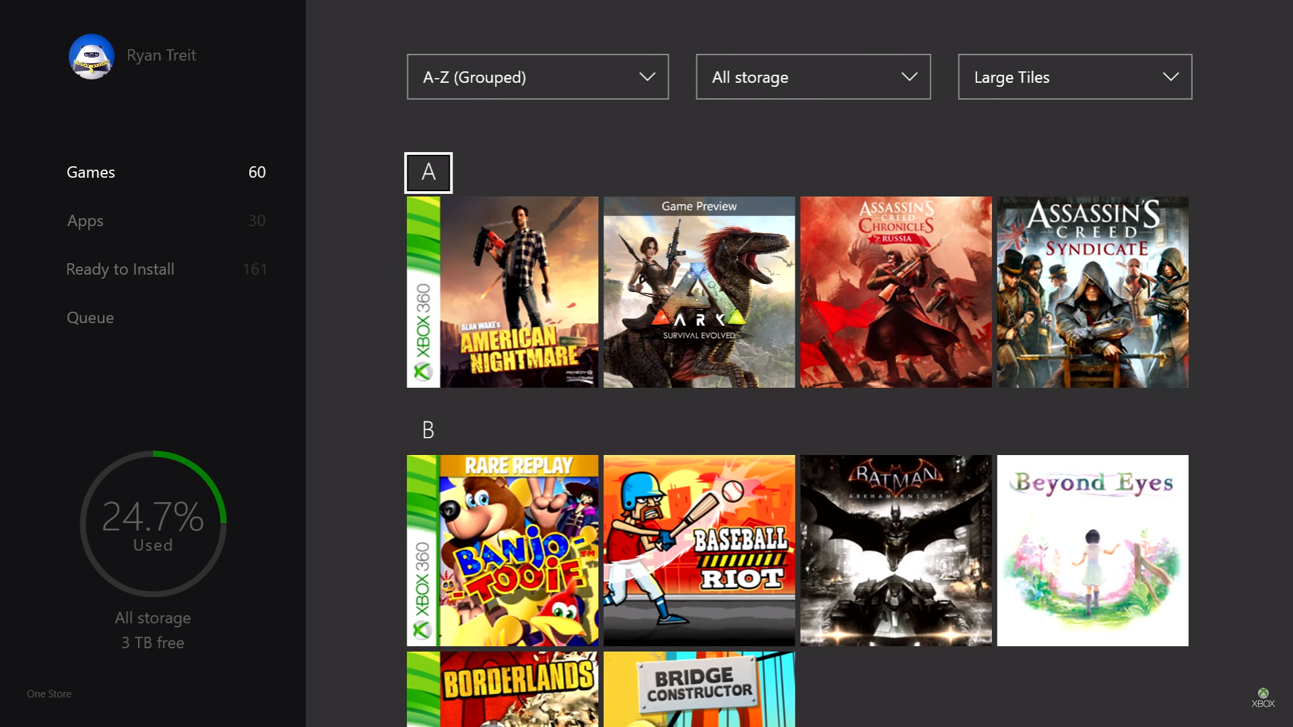This screenshot has height=727, width=1293.
Task: Go to the Queue section
Action: [90, 318]
